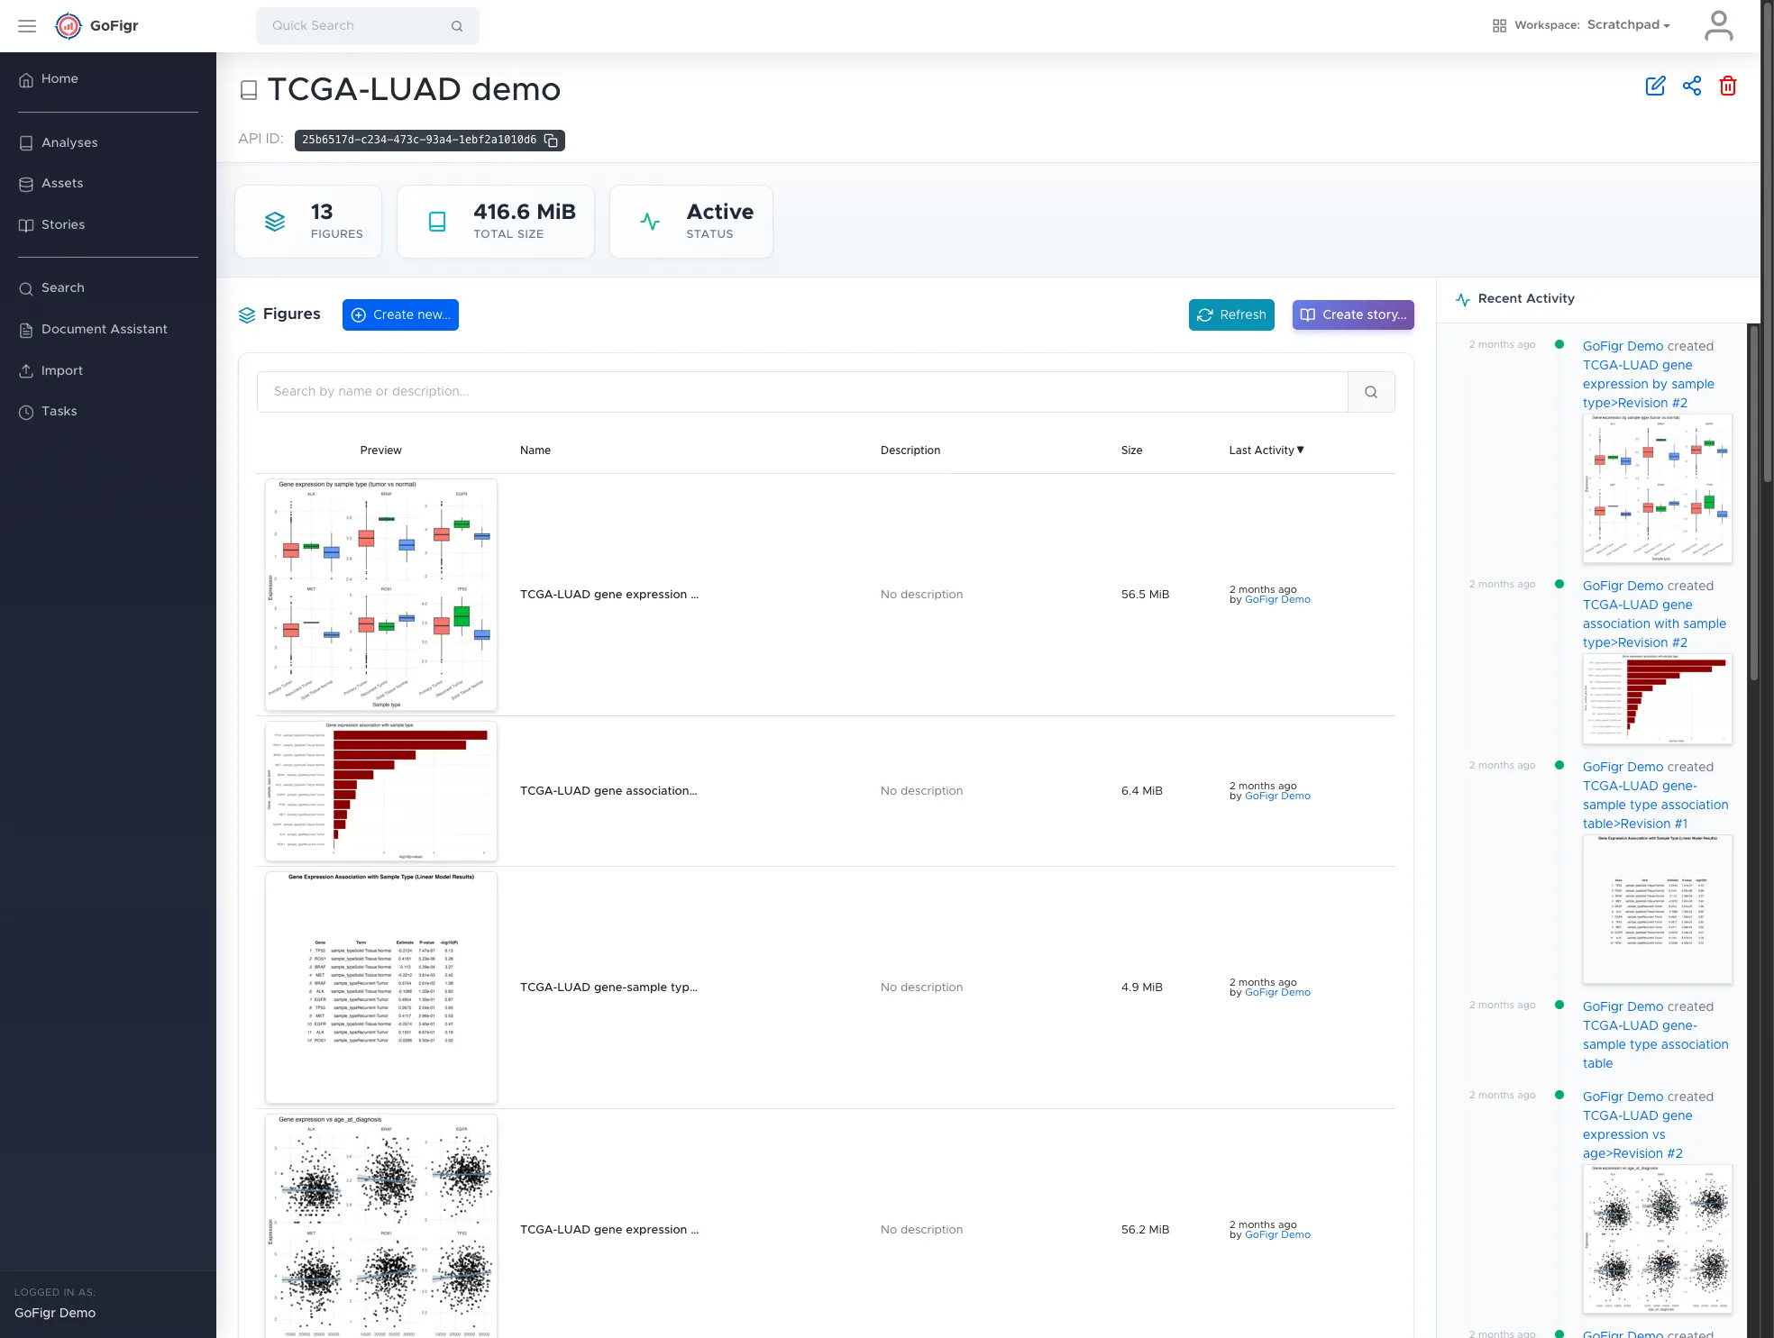Screen dimensions: 1774x1338
Task: Click the Create new... button
Action: pos(400,315)
